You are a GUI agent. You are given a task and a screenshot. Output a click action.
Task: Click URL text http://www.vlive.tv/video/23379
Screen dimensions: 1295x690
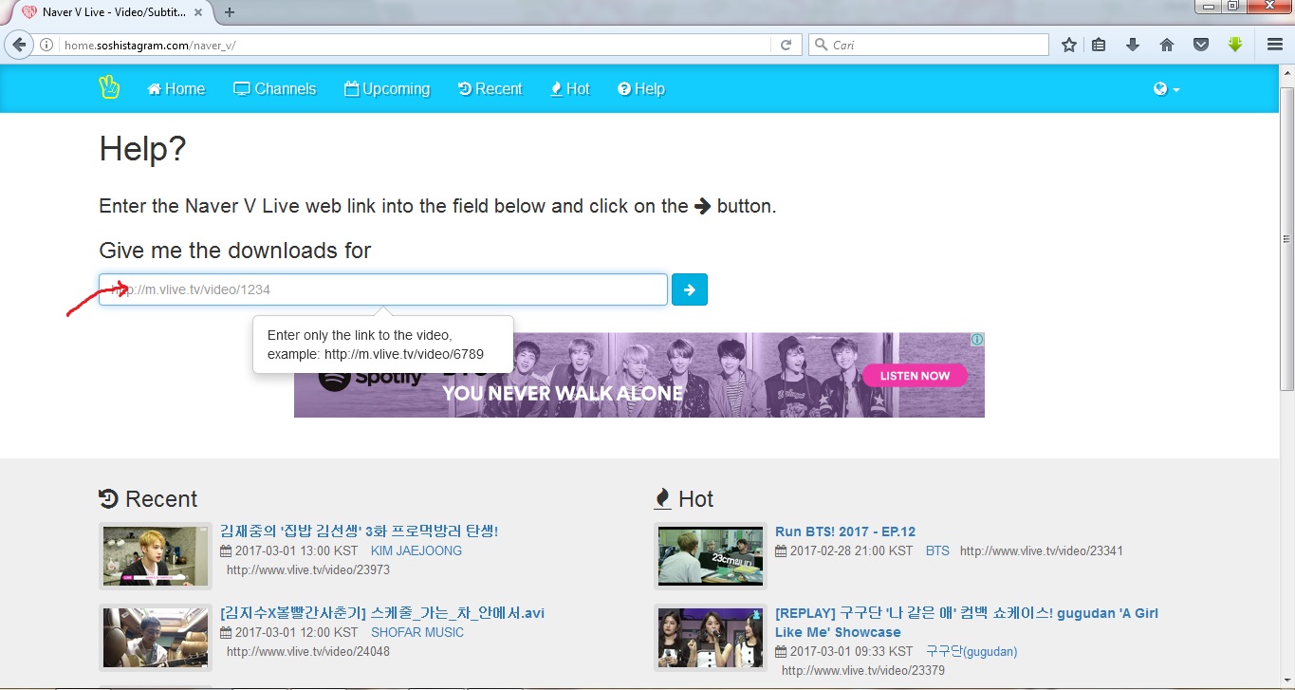863,670
